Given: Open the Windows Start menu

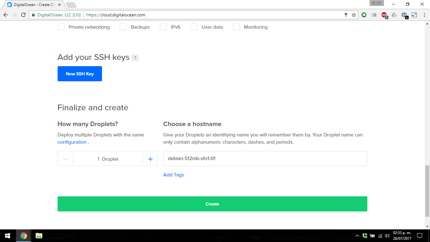Looking at the screenshot, I should point(8,236).
